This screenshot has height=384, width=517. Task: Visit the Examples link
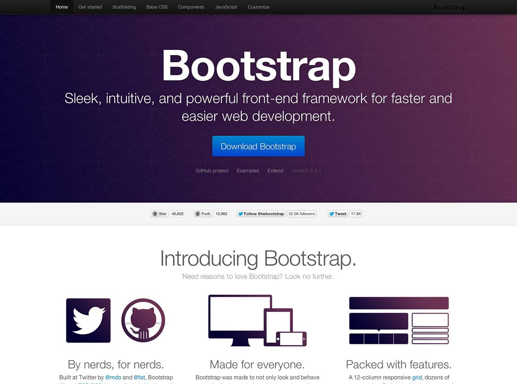[x=248, y=171]
